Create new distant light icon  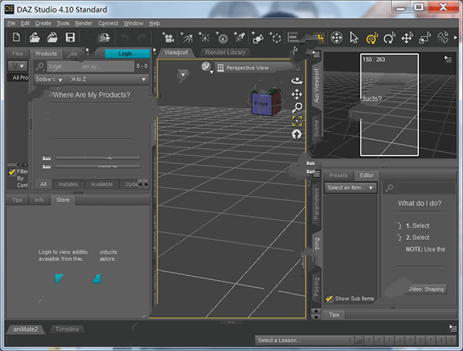point(186,38)
